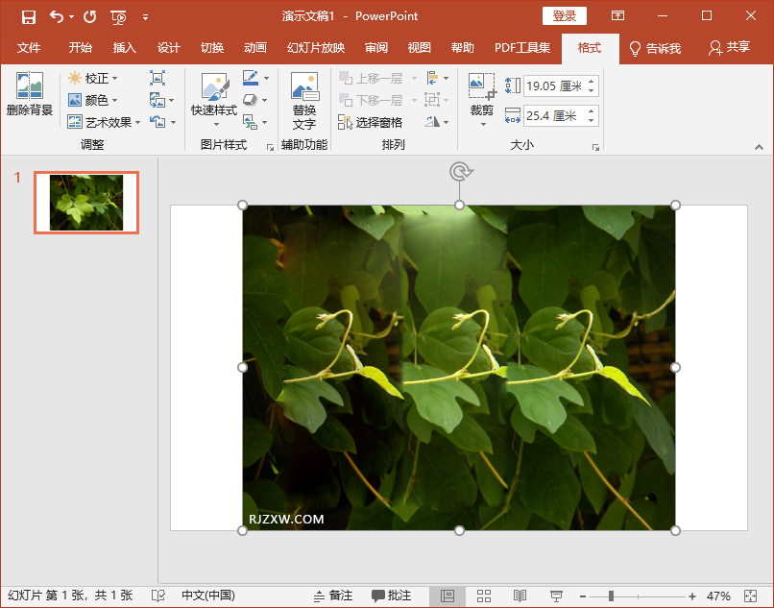Toggle Comments (批注) pane in status bar
Screen dimensions: 774x608
click(x=391, y=596)
